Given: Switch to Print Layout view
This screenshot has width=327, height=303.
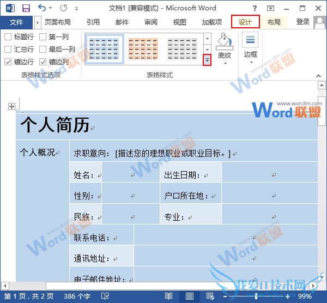Looking at the screenshot, I should (189, 296).
